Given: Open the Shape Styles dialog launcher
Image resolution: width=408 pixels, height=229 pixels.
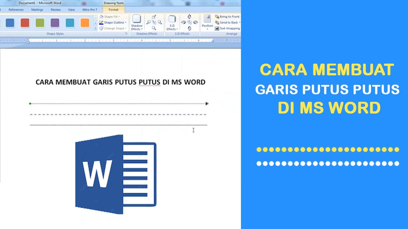Looking at the screenshot, I should (x=126, y=33).
